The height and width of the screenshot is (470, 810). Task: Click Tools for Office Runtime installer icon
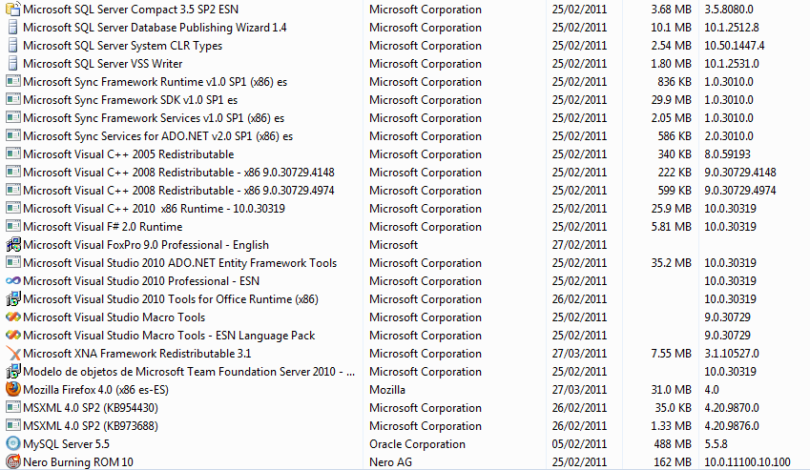point(13,298)
